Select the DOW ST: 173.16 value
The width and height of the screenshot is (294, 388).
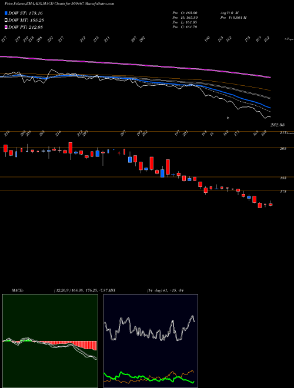click(x=25, y=13)
